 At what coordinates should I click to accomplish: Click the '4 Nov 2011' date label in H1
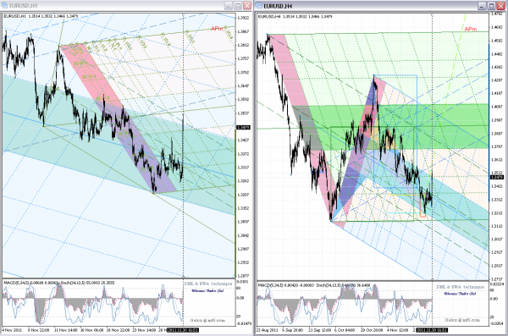(12, 330)
